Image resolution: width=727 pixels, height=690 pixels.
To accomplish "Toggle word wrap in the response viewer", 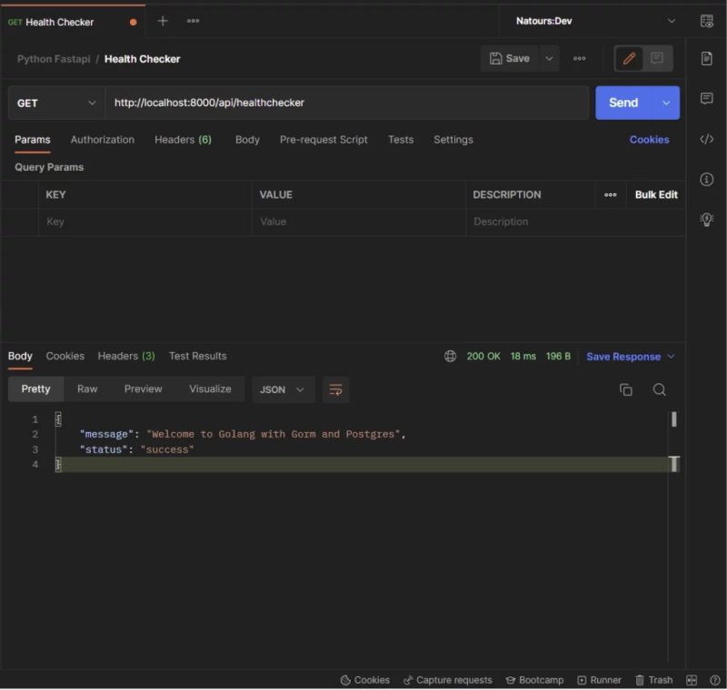I will [x=335, y=389].
